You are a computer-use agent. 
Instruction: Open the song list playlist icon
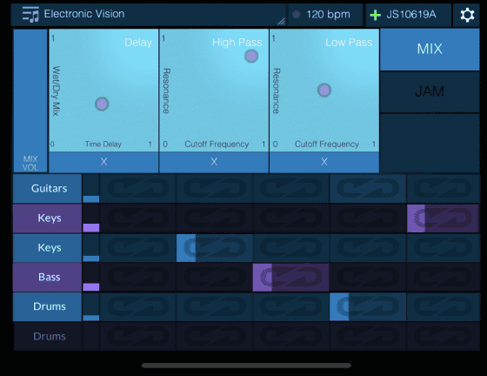(30, 15)
